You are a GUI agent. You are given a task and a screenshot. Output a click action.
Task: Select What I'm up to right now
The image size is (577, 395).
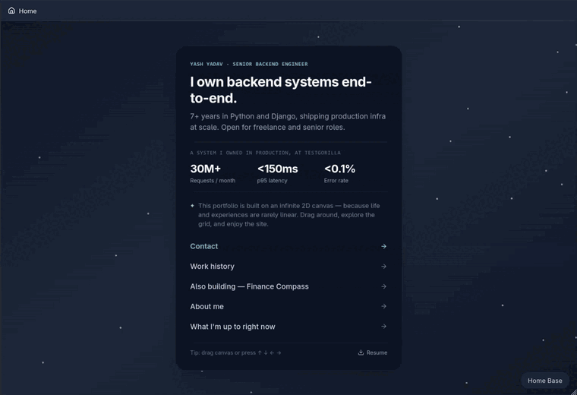click(x=288, y=327)
